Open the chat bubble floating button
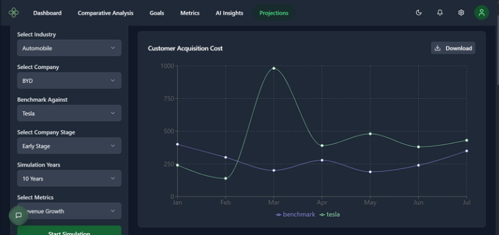Image resolution: width=499 pixels, height=235 pixels. 18,215
